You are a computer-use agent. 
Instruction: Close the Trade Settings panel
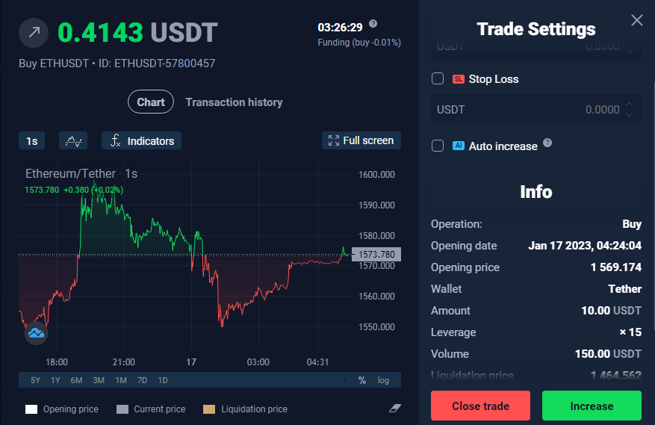pyautogui.click(x=636, y=20)
